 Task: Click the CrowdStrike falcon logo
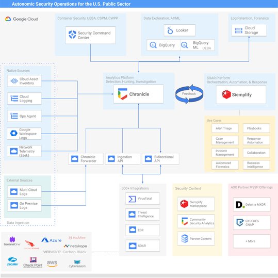[x=31, y=244]
